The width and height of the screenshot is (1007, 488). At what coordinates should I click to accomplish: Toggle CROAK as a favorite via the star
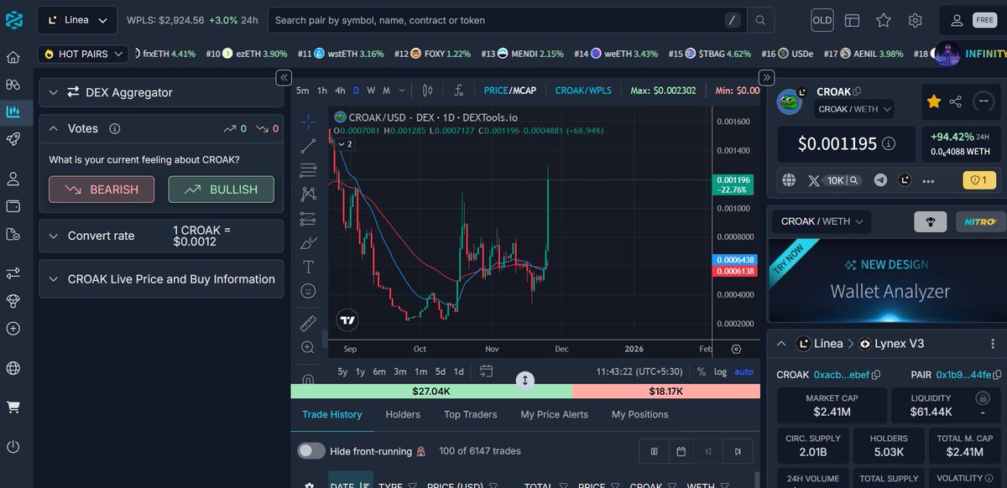(x=933, y=101)
